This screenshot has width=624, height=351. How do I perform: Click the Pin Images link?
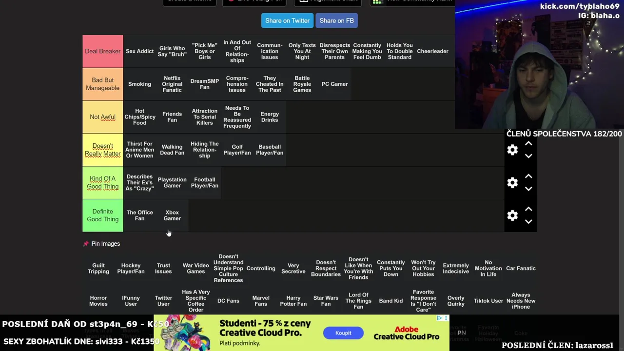pos(105,244)
